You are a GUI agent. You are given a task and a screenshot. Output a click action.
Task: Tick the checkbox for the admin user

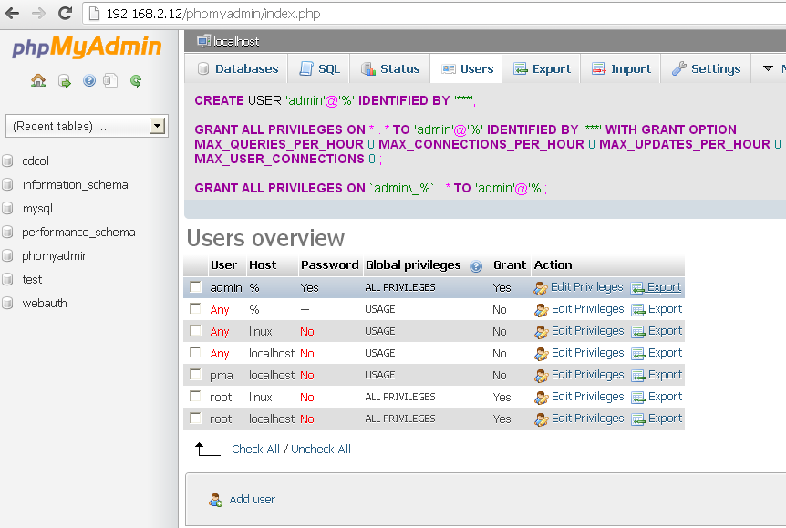click(195, 287)
